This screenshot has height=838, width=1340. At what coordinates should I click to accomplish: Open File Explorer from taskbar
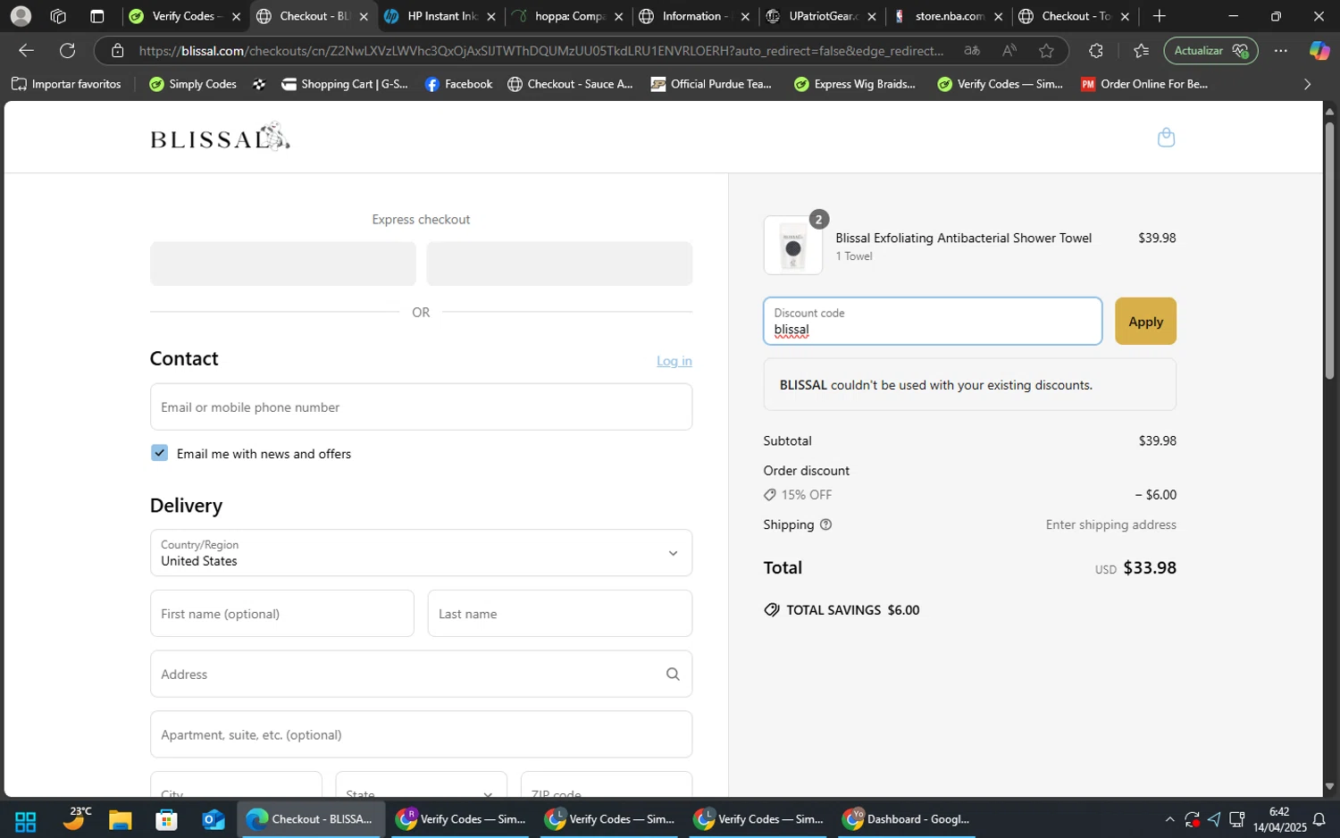click(x=120, y=820)
